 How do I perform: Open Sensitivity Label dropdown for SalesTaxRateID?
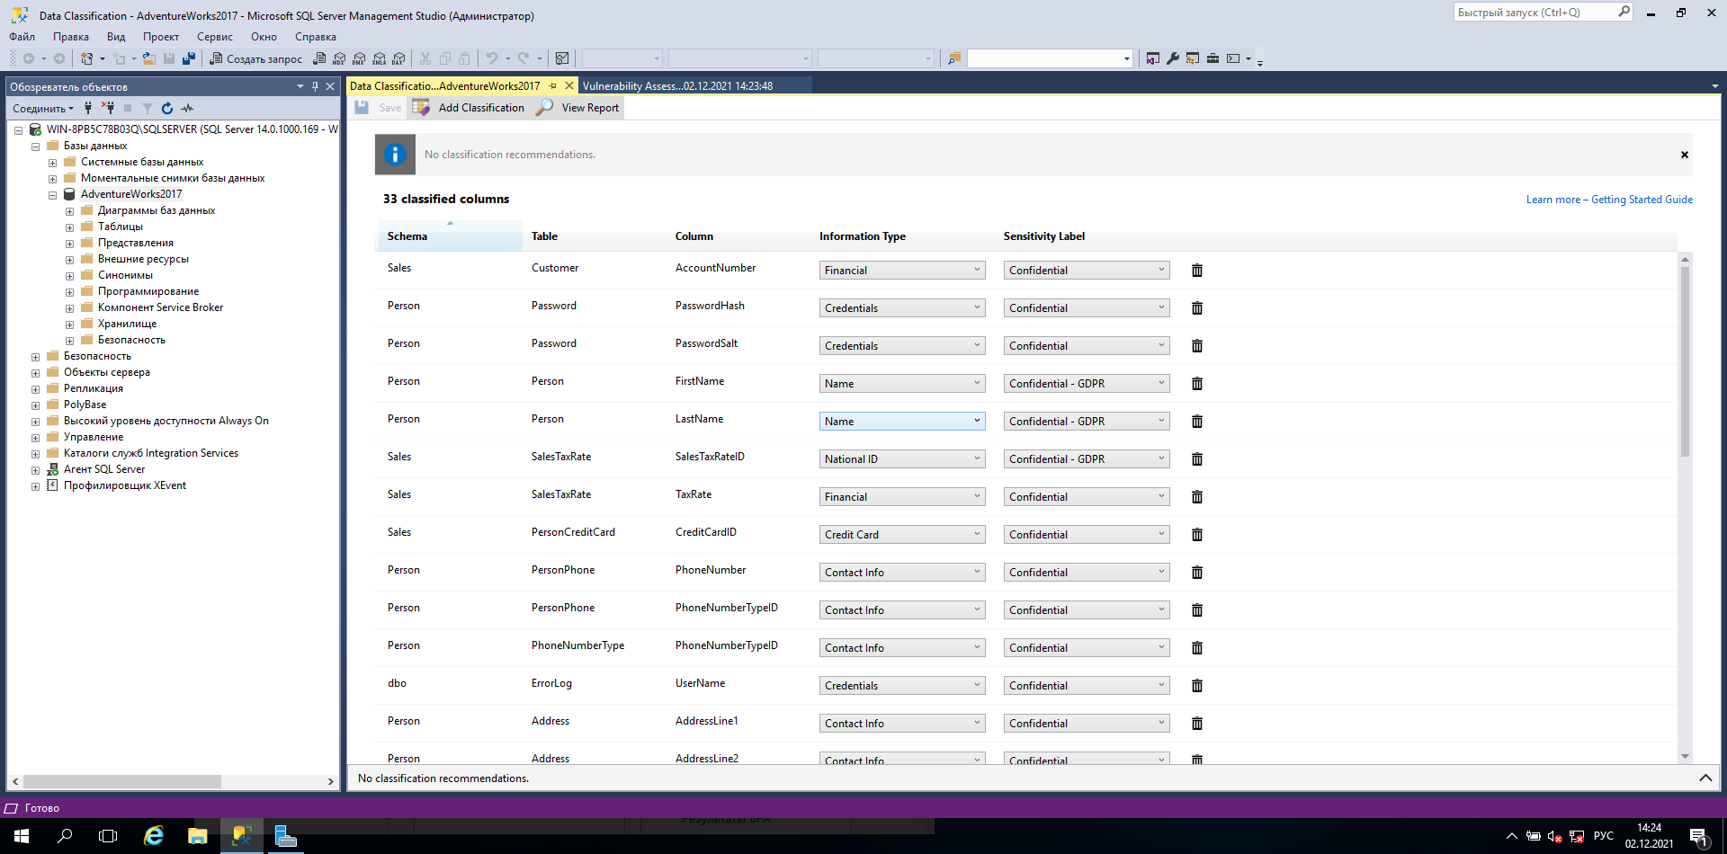click(x=1087, y=458)
